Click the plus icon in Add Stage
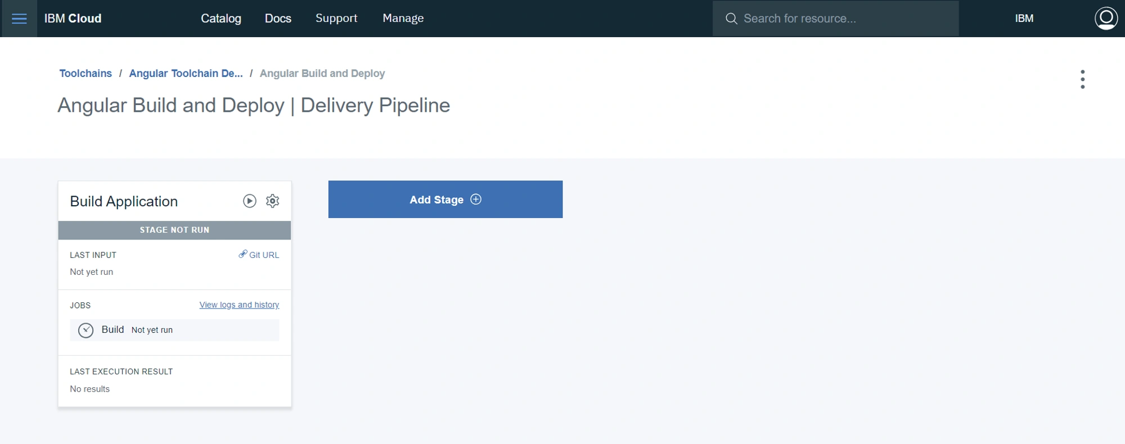Screen dimensions: 1125x444 [476, 200]
